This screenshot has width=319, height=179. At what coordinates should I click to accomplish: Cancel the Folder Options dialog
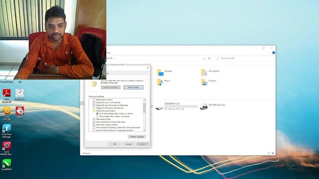129,144
